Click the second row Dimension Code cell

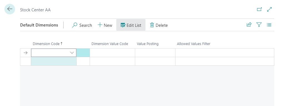click(54, 61)
